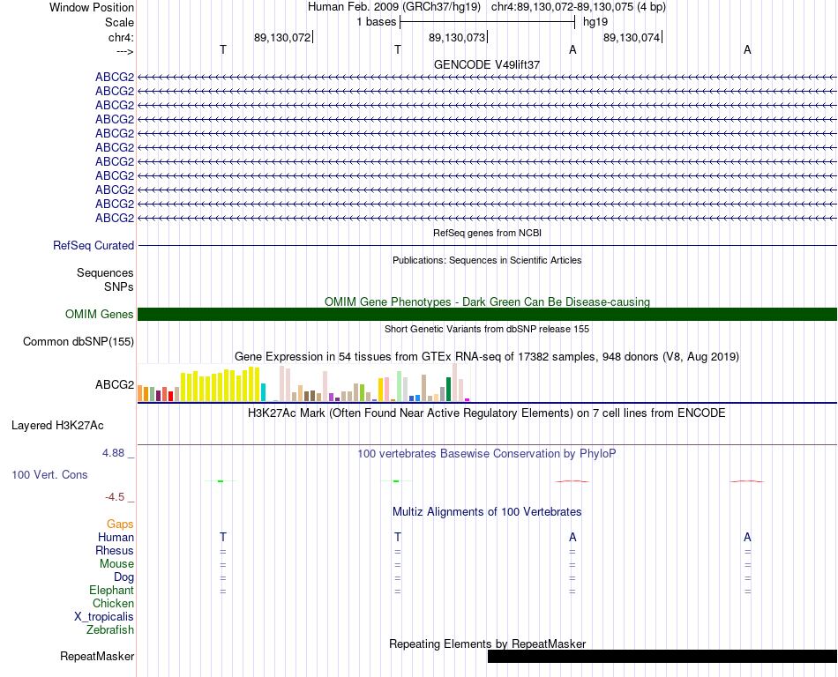This screenshot has width=838, height=677.
Task: Click the cyan GTEx expression bar
Action: (x=263, y=392)
